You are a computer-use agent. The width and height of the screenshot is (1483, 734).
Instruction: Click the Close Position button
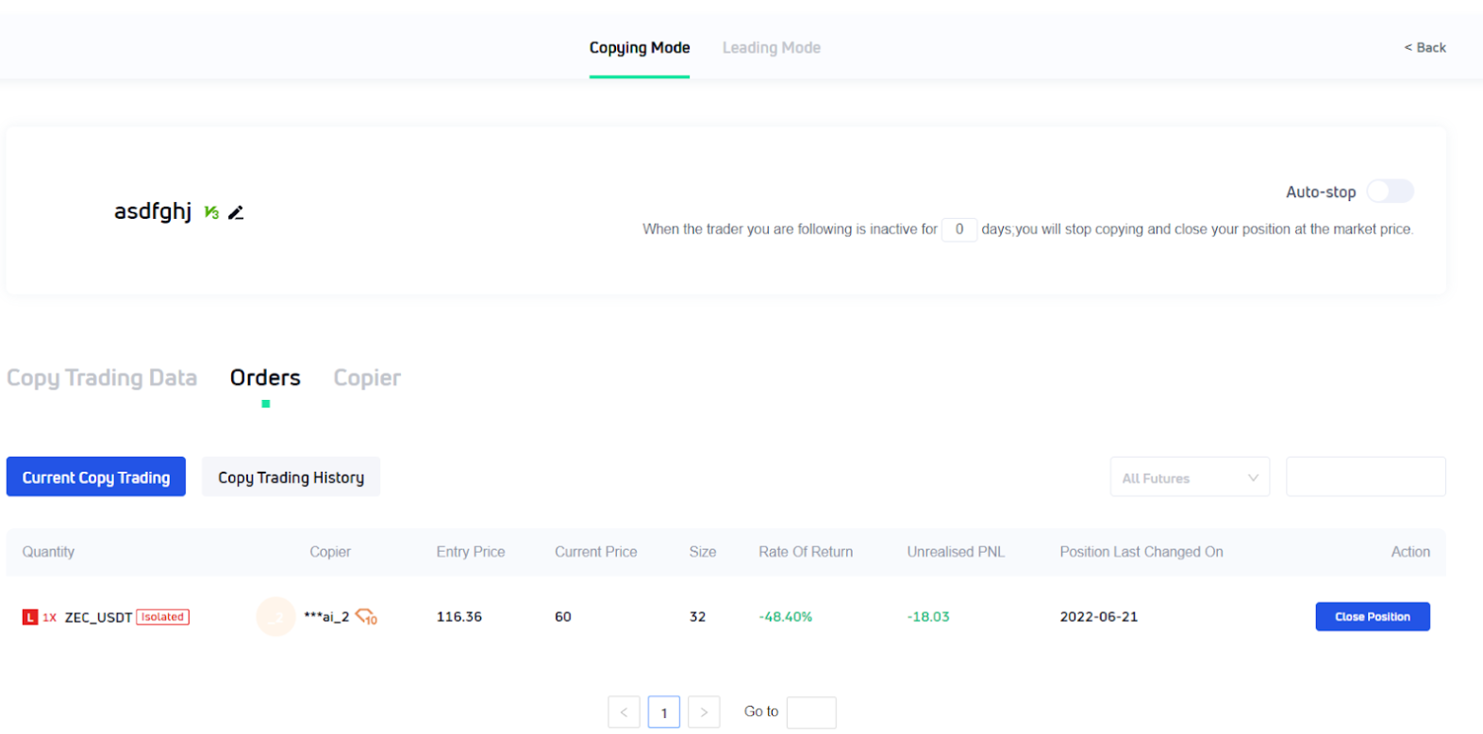click(x=1372, y=617)
